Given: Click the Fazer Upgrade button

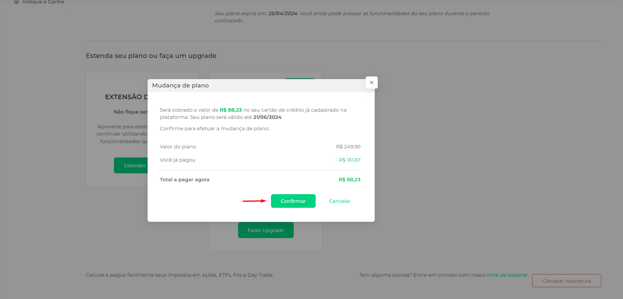Looking at the screenshot, I should [x=266, y=230].
